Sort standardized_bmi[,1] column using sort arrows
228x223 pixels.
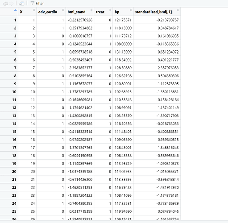pos(178,10)
